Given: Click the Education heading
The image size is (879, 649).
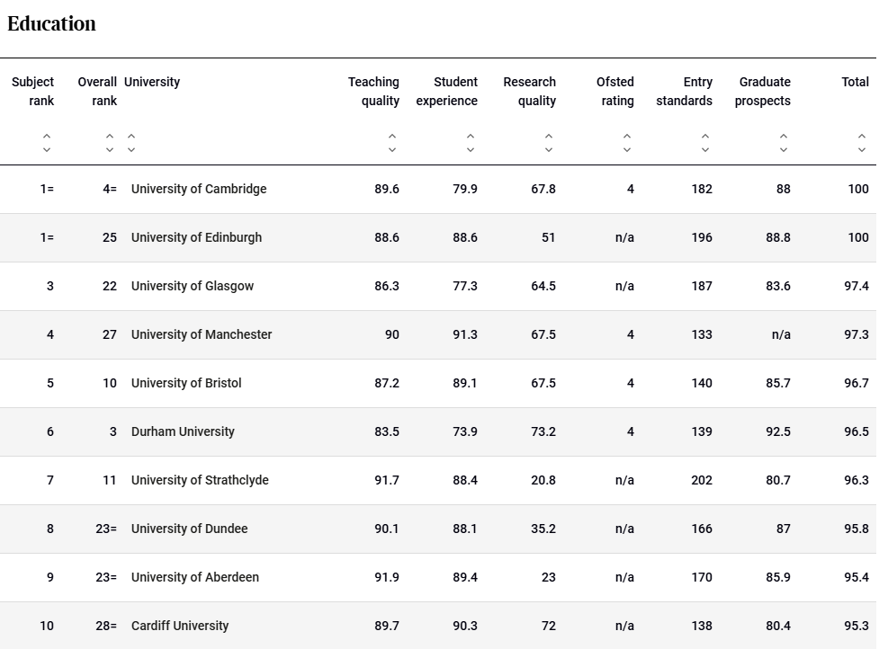Looking at the screenshot, I should (x=51, y=23).
